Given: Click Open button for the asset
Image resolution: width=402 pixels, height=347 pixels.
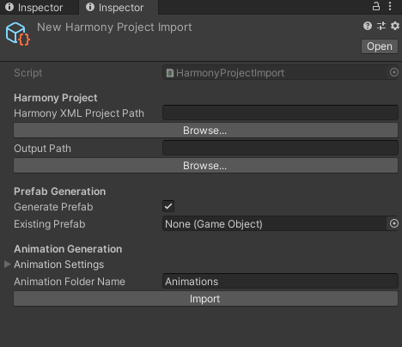Looking at the screenshot, I should point(380,46).
